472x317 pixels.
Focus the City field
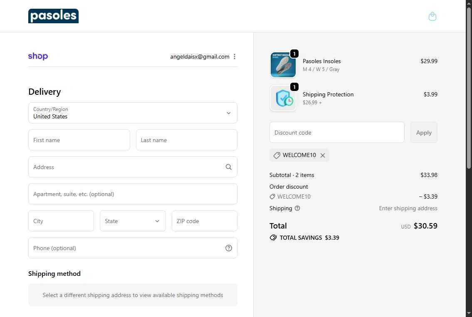pyautogui.click(x=61, y=221)
